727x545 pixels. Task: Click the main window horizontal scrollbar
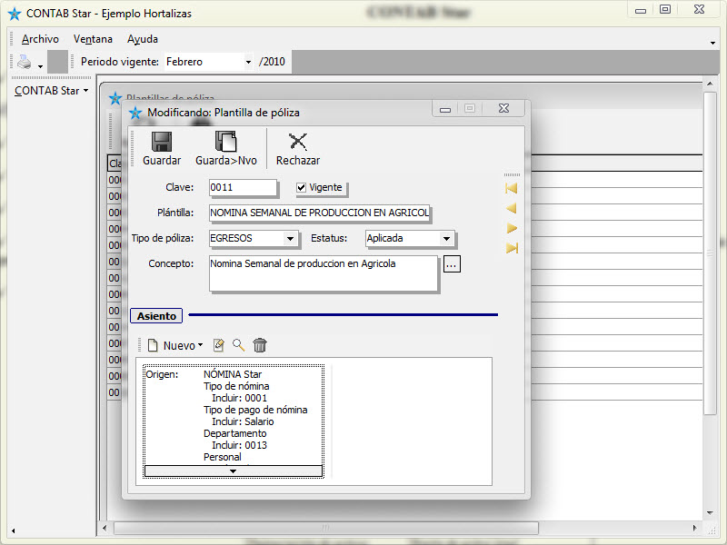(x=326, y=528)
